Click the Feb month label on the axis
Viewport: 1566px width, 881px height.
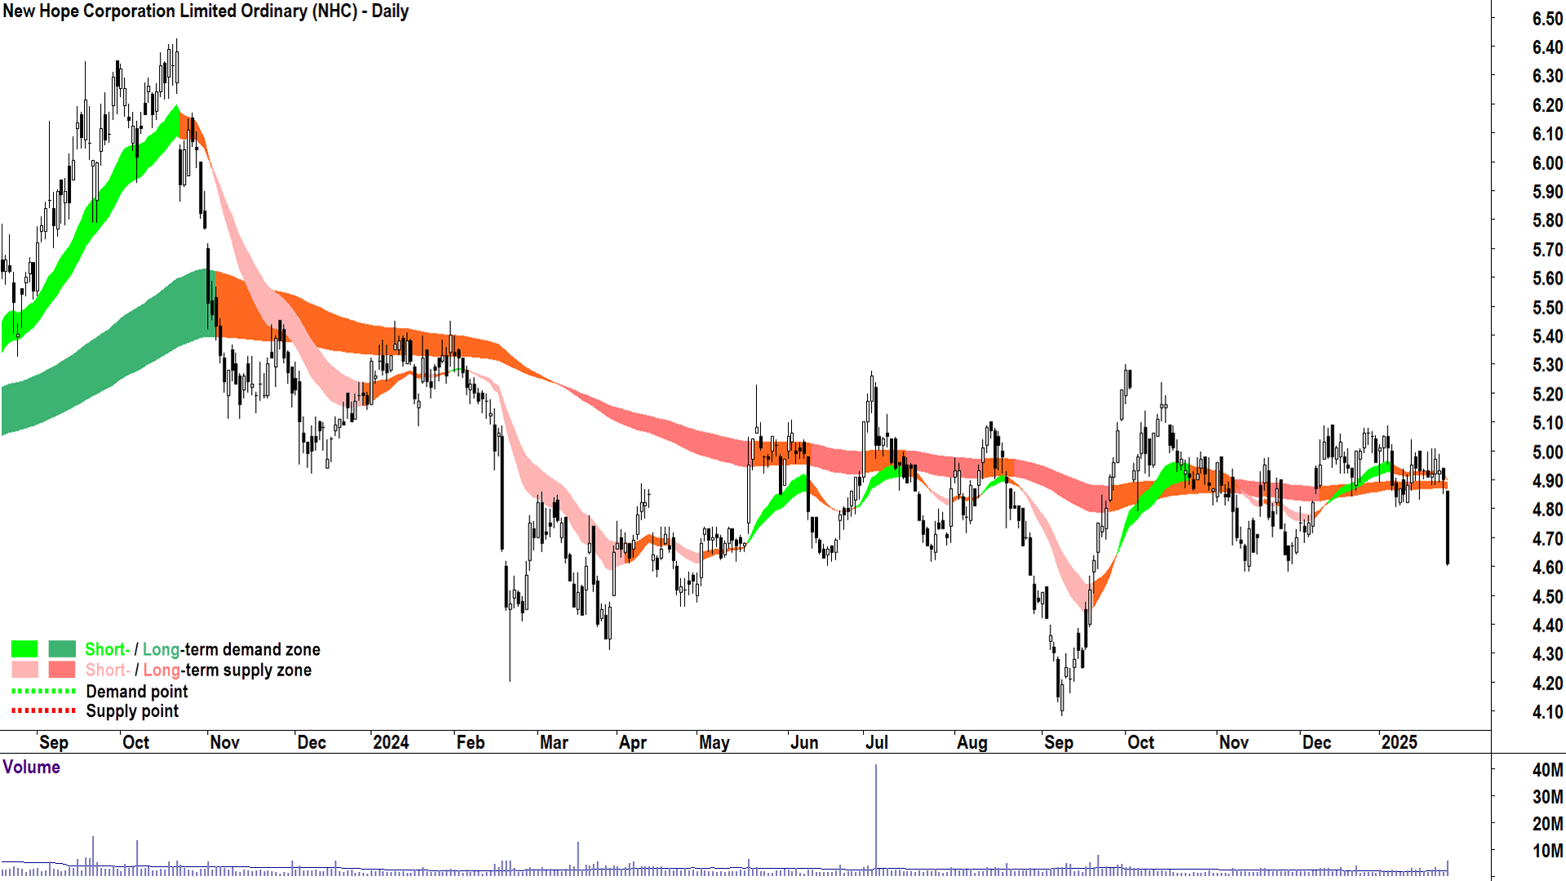pyautogui.click(x=471, y=742)
